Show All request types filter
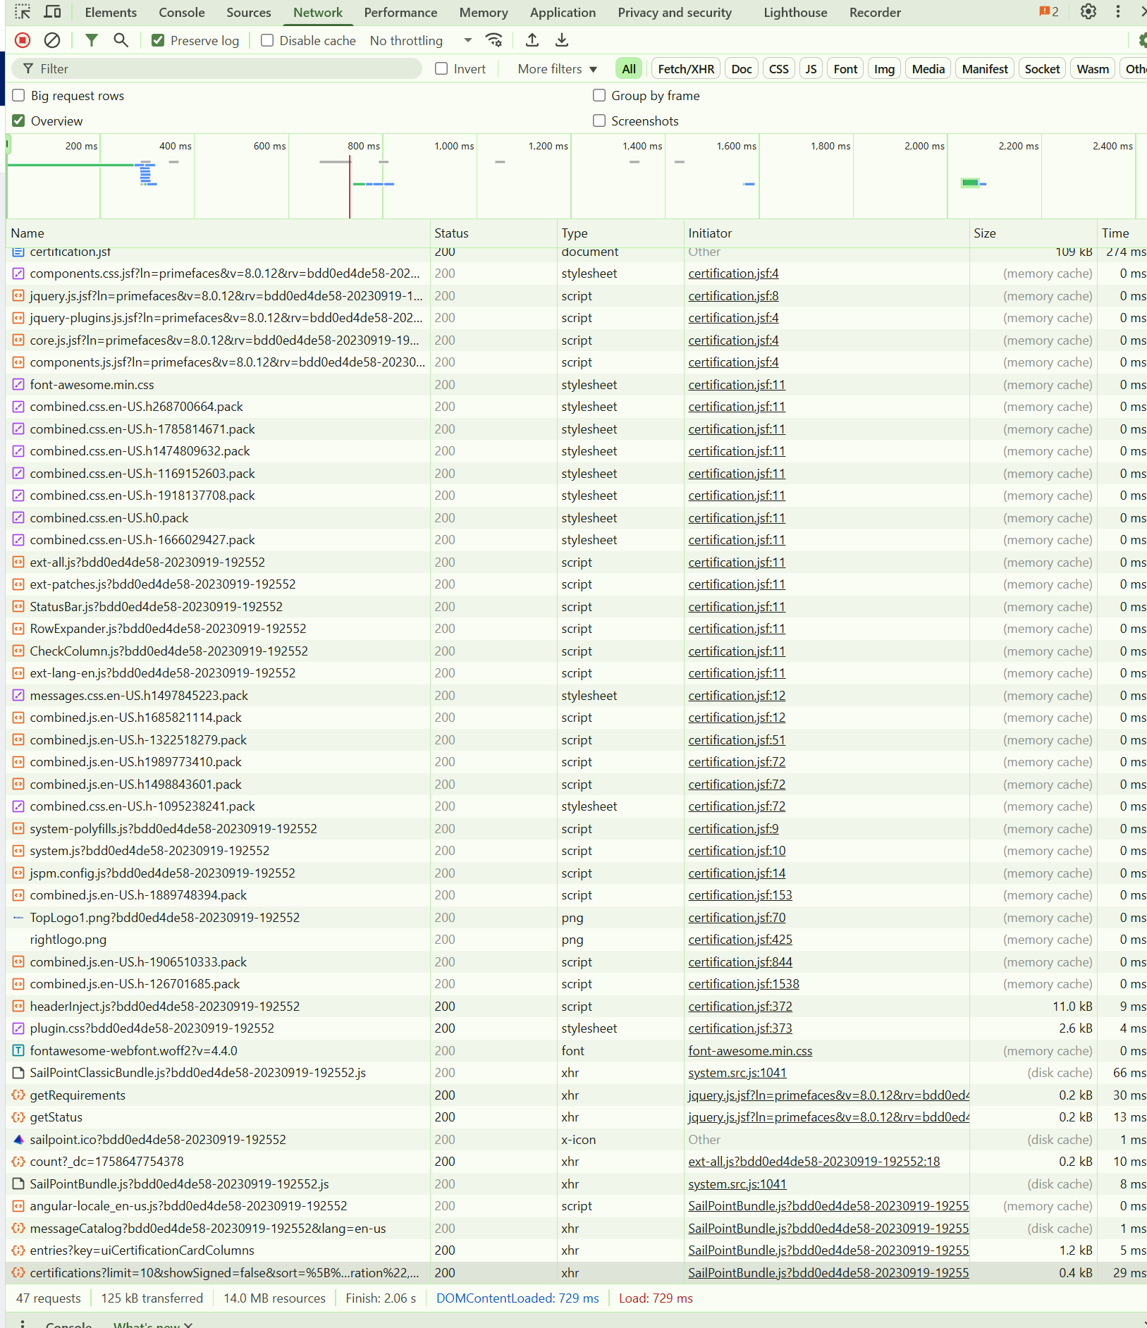Image resolution: width=1147 pixels, height=1328 pixels. pyautogui.click(x=629, y=68)
